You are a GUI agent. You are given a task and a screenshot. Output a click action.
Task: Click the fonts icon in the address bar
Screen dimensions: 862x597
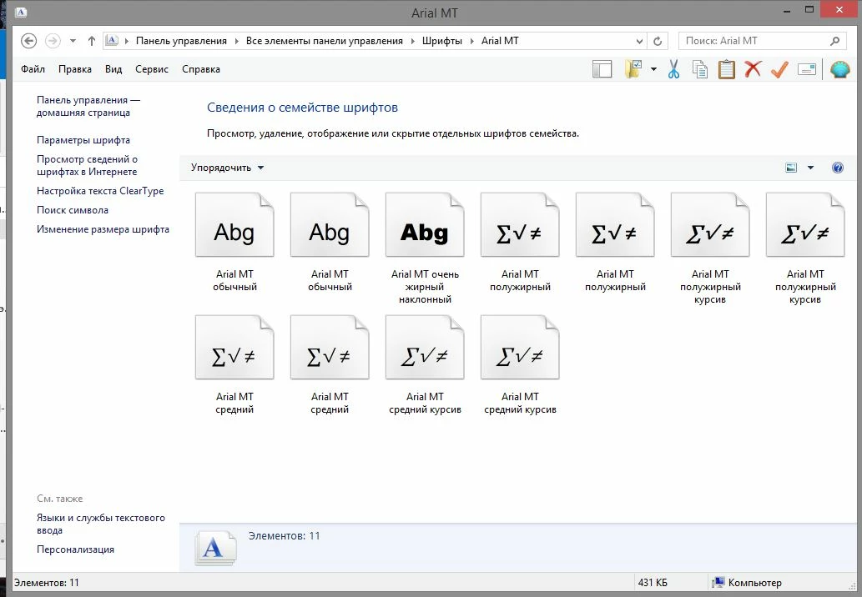pyautogui.click(x=112, y=40)
